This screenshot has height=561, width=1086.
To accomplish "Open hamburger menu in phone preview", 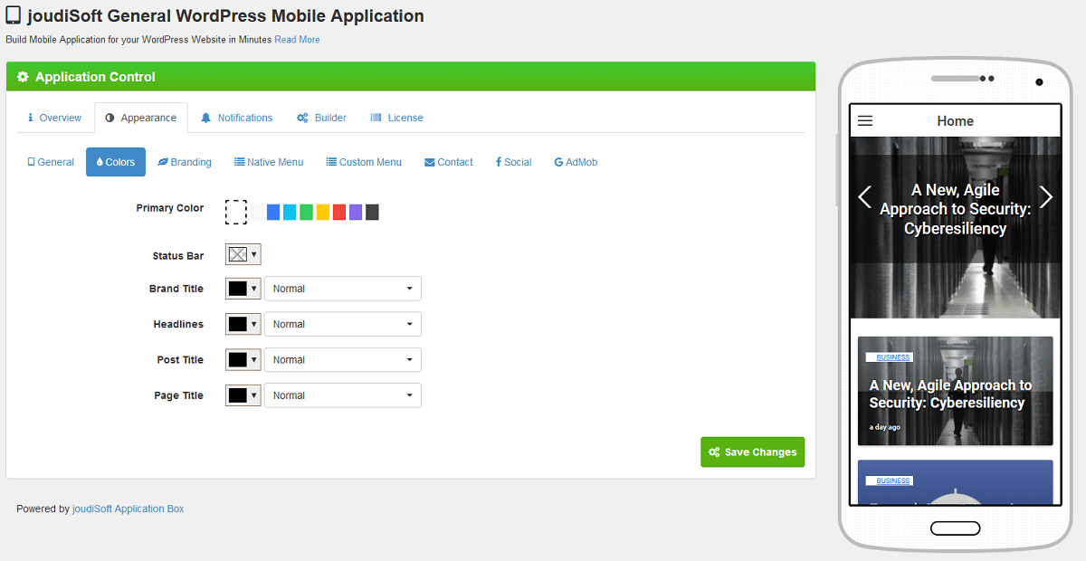I will click(865, 120).
